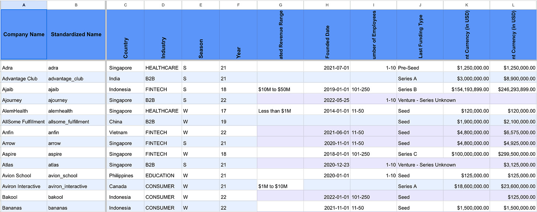
Task: Click the Industry header cell
Action: tap(163, 34)
